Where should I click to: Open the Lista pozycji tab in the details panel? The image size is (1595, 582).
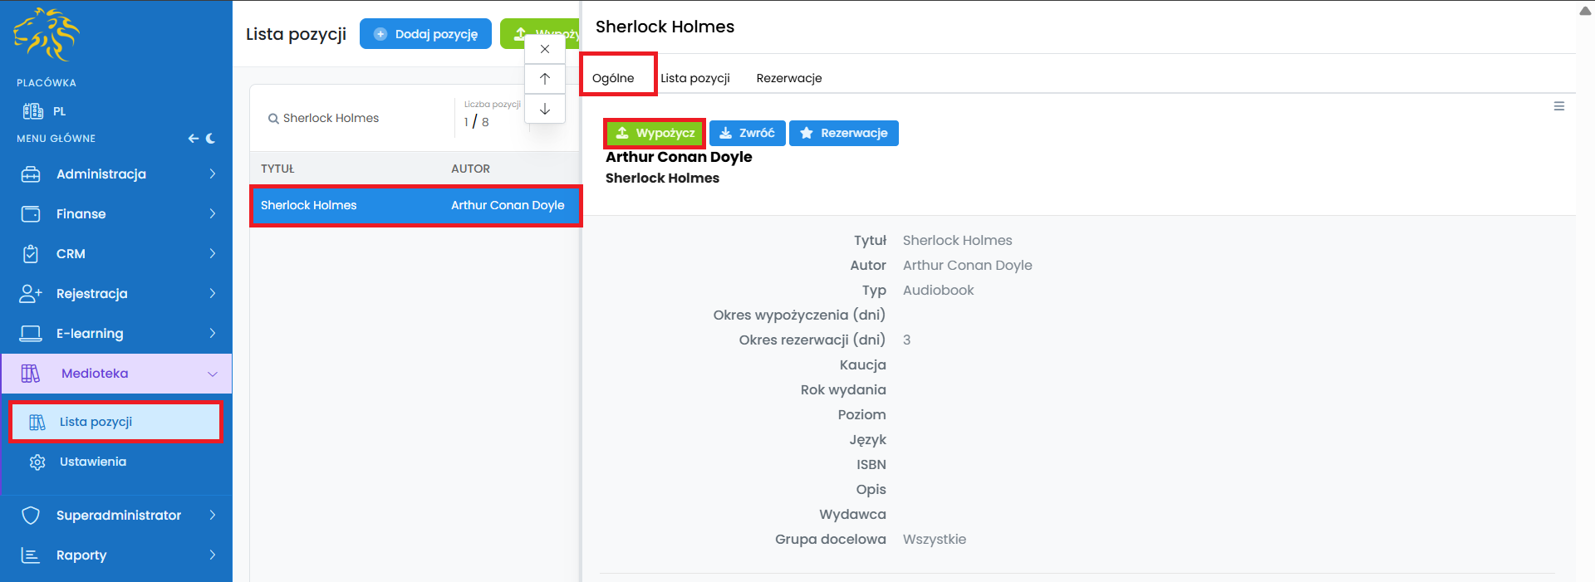(x=695, y=78)
